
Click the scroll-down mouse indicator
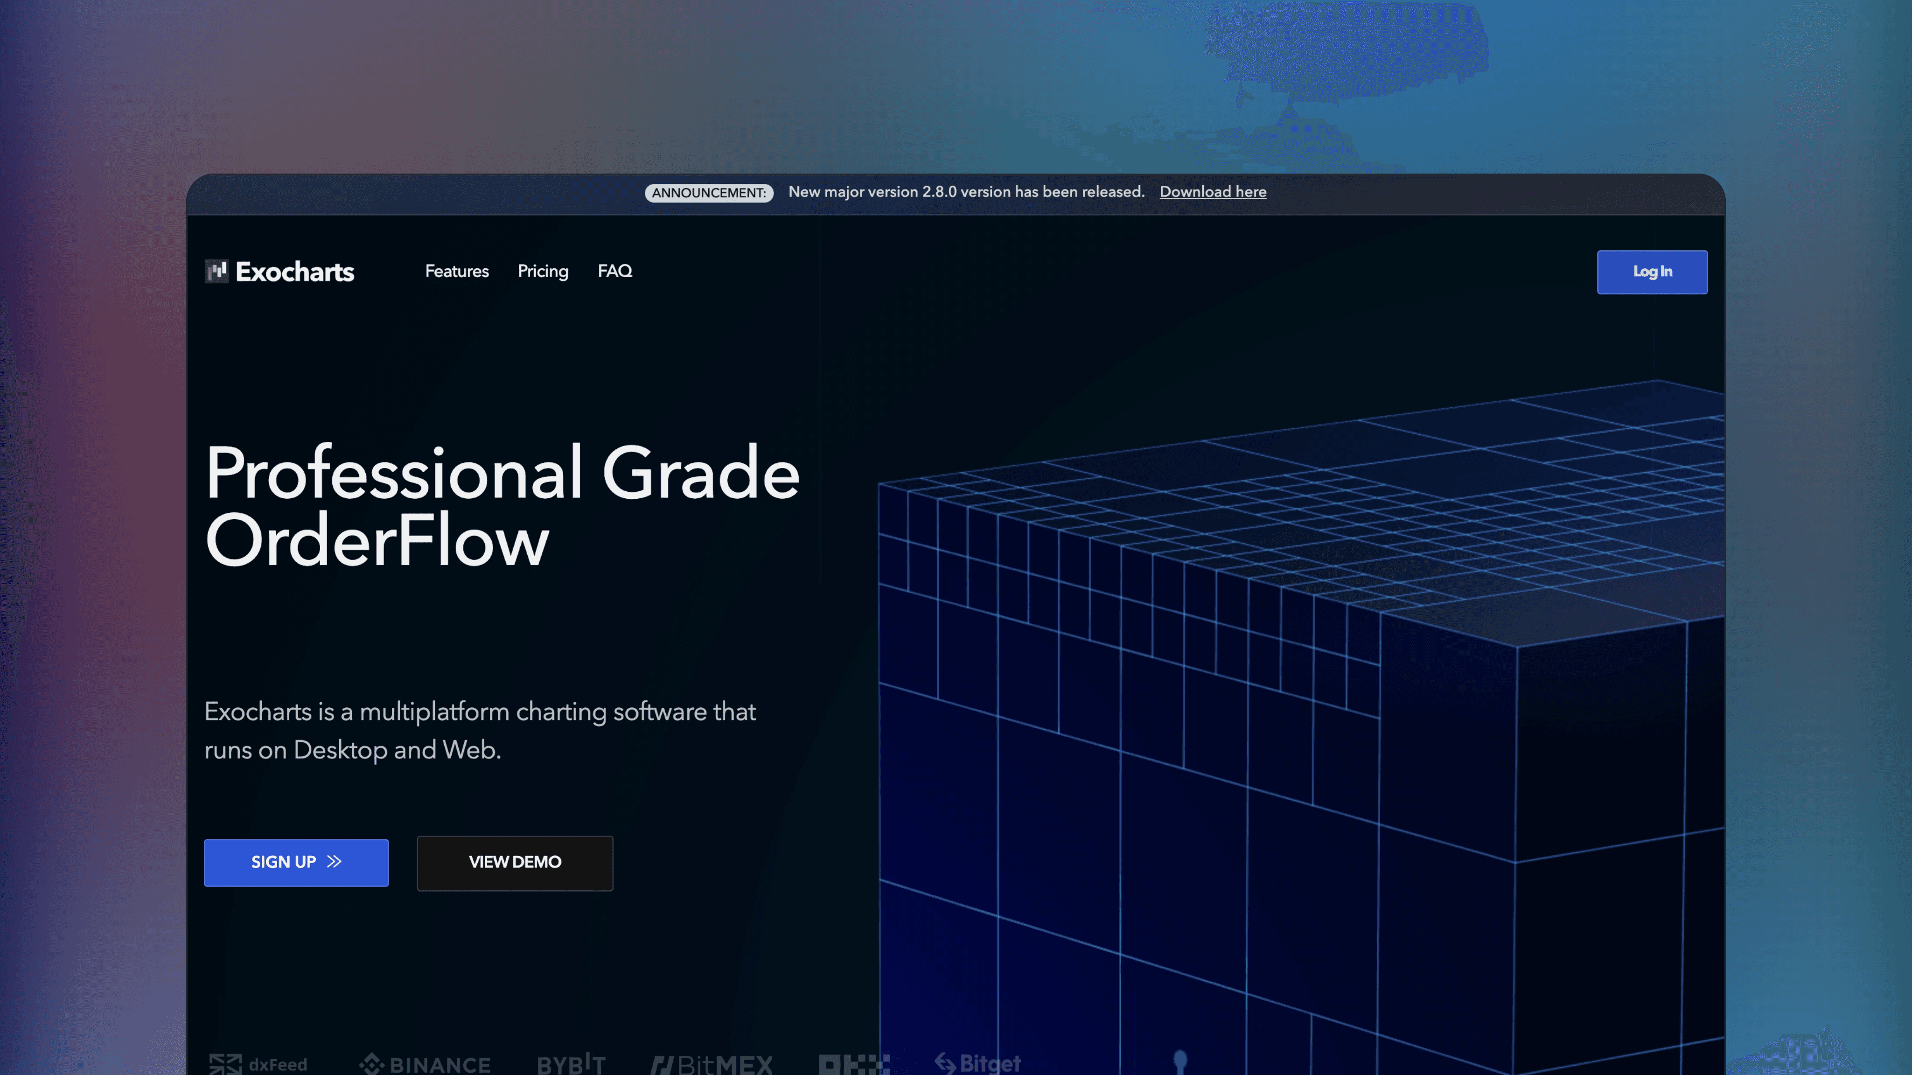click(x=1180, y=1061)
